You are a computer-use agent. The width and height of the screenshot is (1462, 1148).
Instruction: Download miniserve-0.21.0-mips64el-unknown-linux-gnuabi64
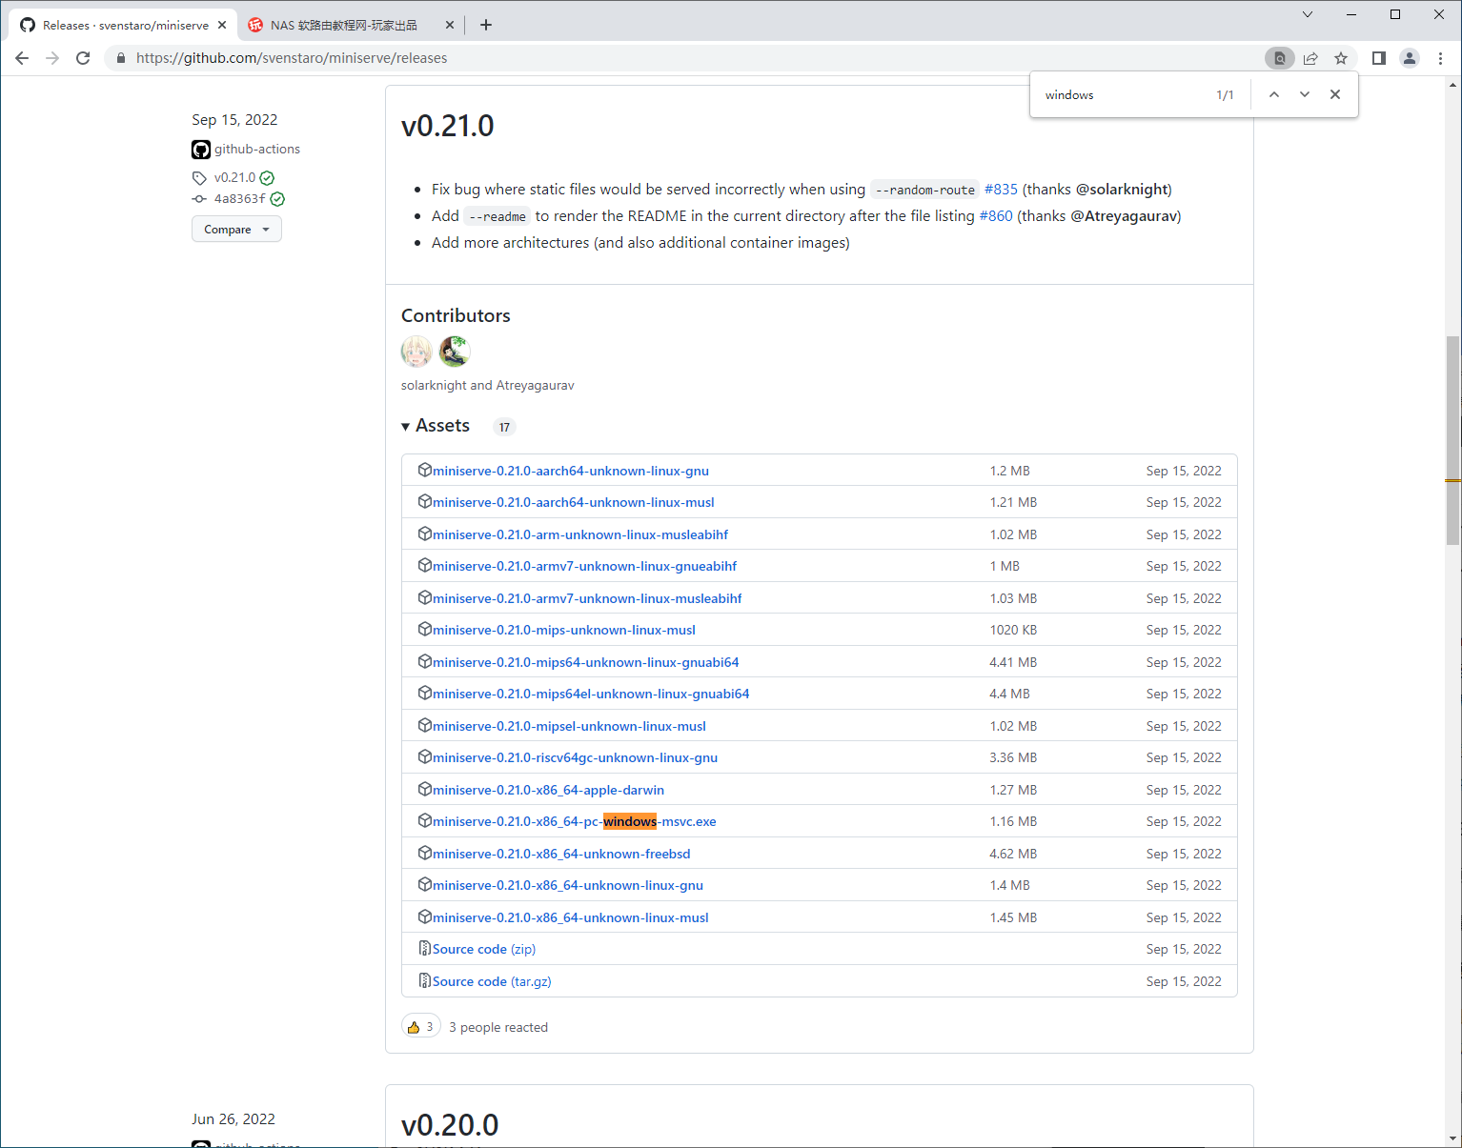coord(591,694)
